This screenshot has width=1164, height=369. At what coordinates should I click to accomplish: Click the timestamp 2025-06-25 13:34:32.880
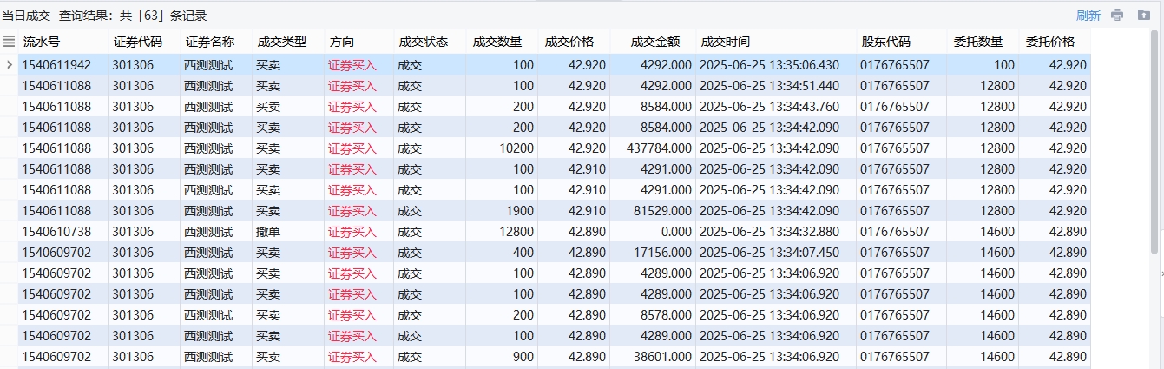click(x=769, y=232)
